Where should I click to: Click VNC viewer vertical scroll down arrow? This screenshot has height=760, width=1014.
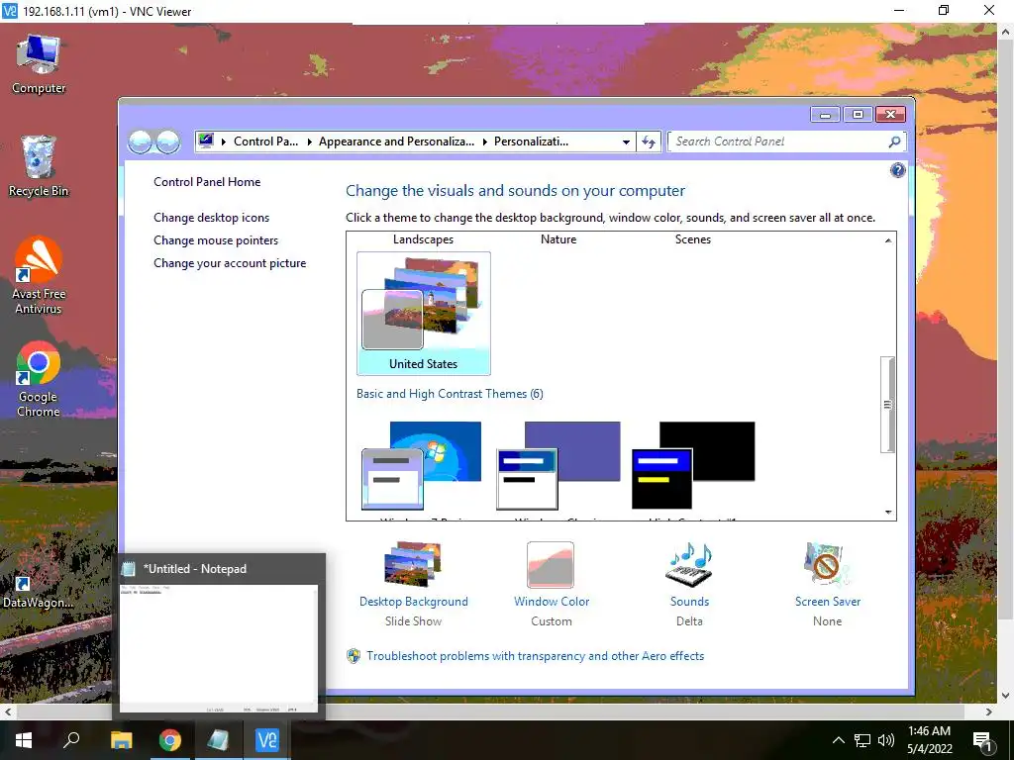(x=1006, y=696)
